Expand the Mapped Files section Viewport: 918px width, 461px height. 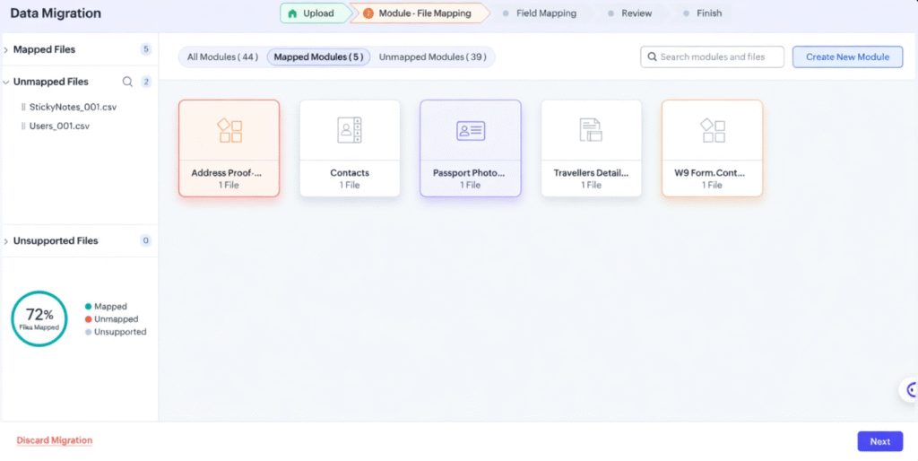[x=6, y=50]
